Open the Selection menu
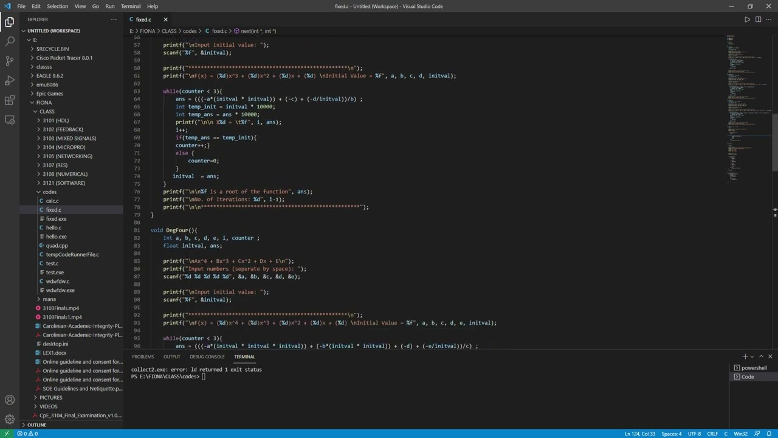 tap(57, 6)
